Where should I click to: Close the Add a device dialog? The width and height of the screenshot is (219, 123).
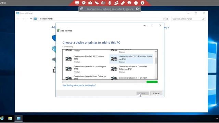tap(160, 26)
